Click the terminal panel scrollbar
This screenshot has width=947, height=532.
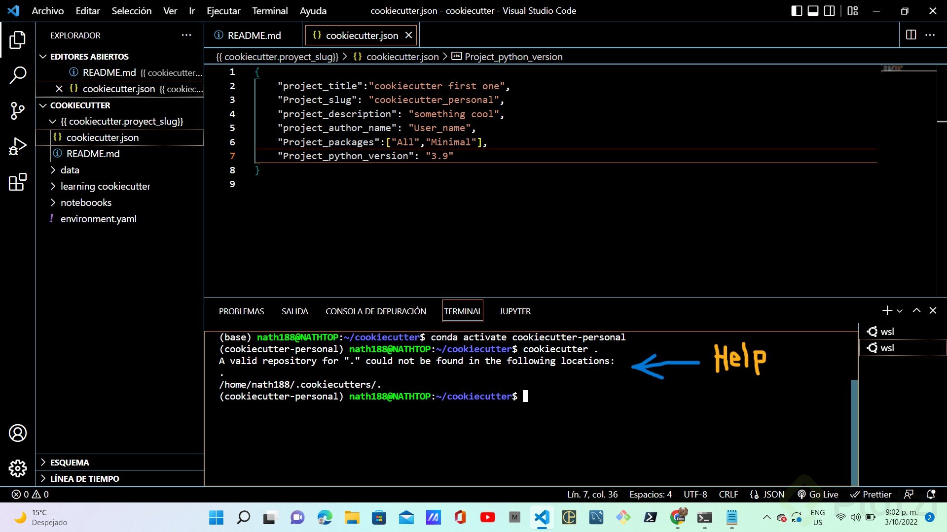[x=854, y=431]
